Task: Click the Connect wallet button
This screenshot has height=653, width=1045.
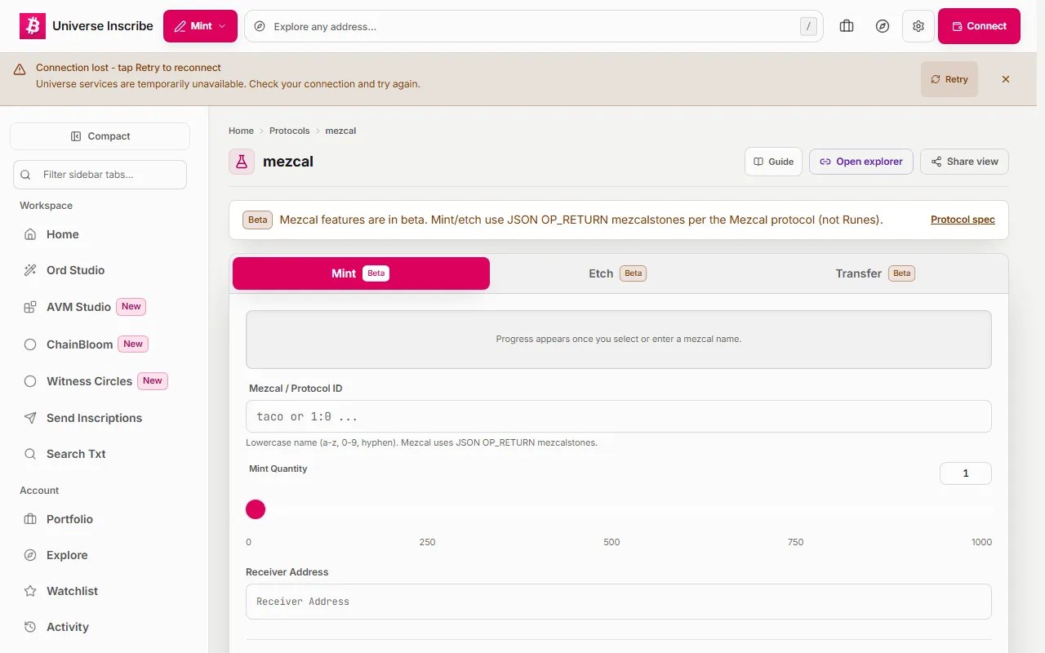Action: point(979,26)
